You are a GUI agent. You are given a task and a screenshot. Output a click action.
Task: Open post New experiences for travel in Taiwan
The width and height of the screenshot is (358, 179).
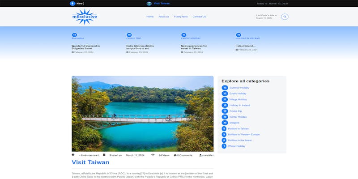(194, 47)
